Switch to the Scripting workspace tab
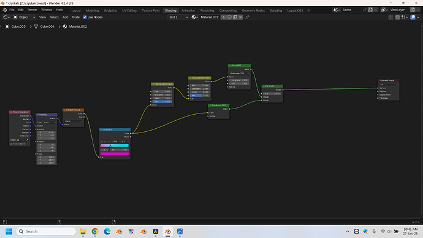This screenshot has width=423, height=238. [276, 10]
